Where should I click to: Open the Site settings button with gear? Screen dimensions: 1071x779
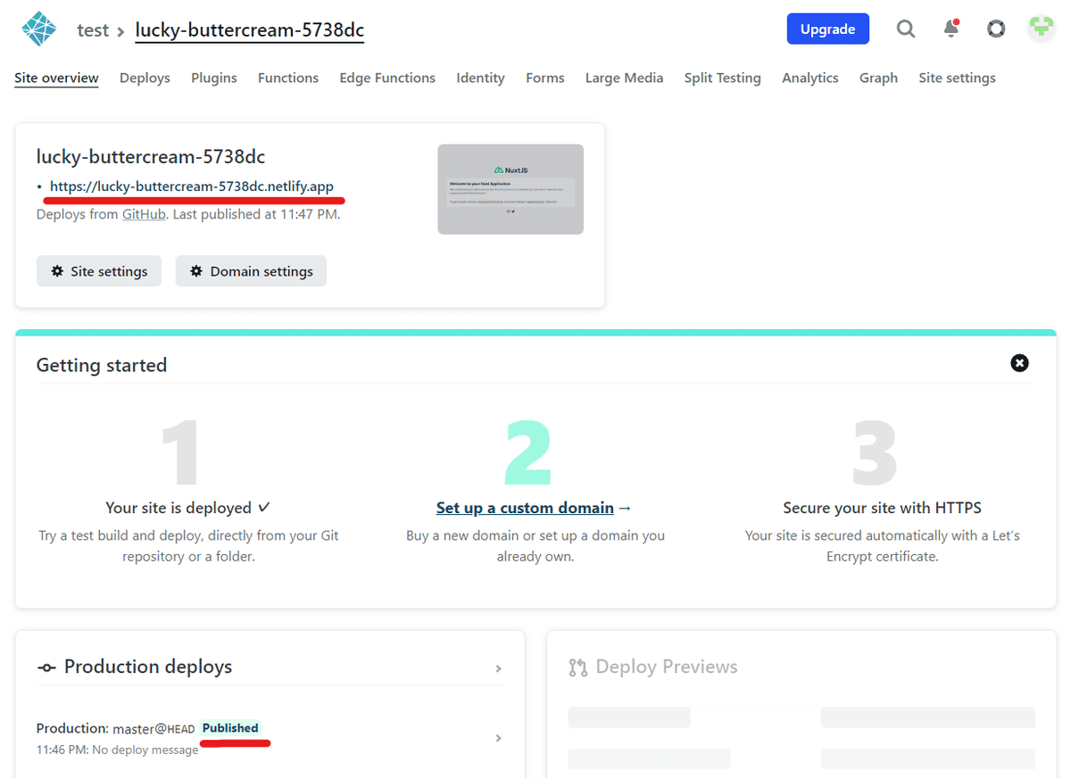[x=99, y=271]
